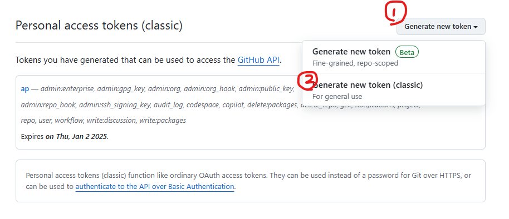Click the OAuth access tokens explanation paragraph

pos(248,181)
